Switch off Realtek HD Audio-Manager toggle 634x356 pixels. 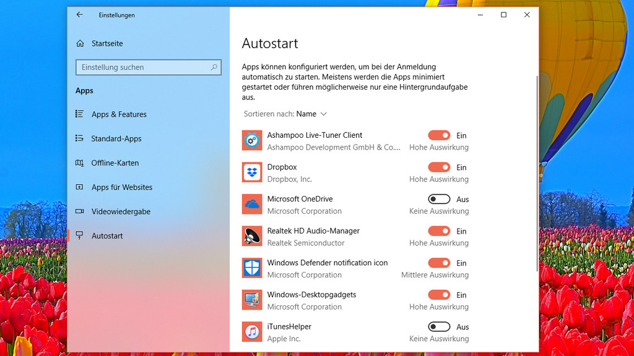[x=439, y=231]
